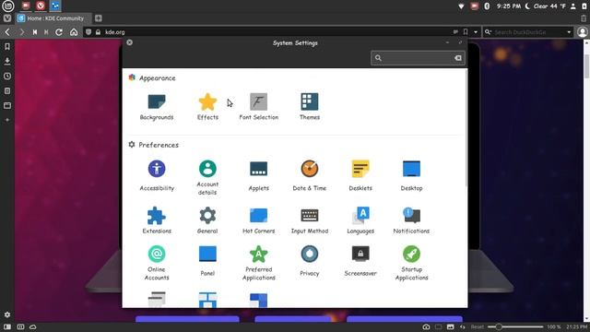Open History panel in browser sidebar
Screen dimensions: 590x332
pos(7,76)
